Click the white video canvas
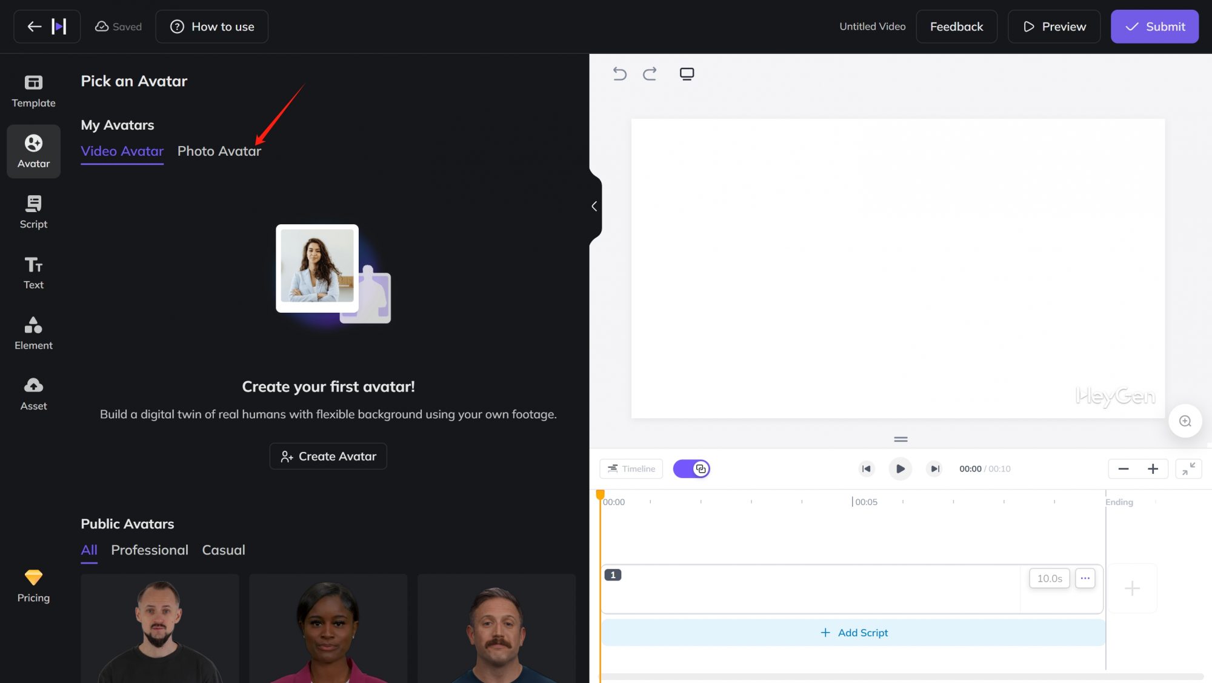Viewport: 1212px width, 683px height. coord(897,268)
